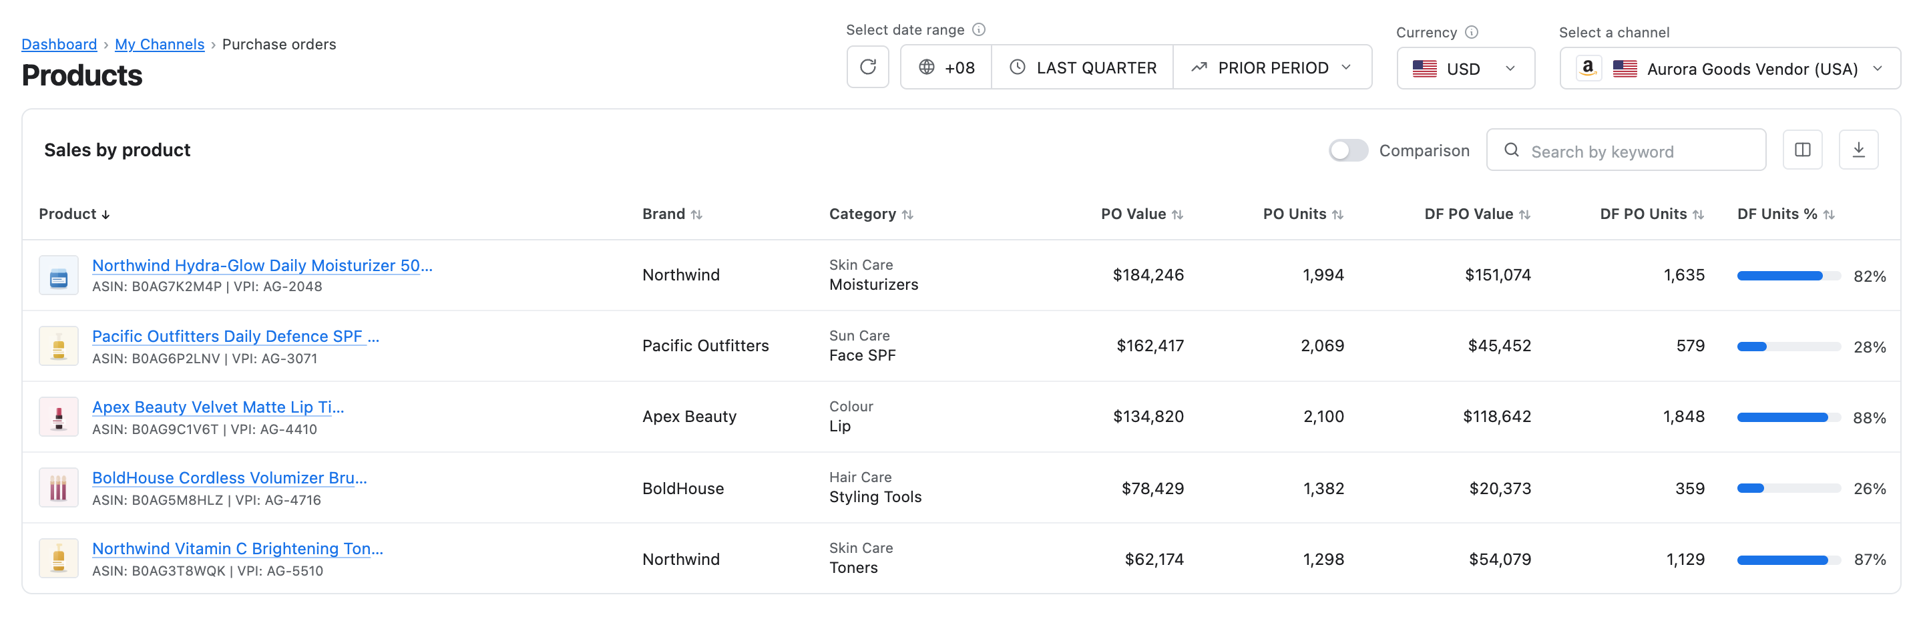Click the 2,069 PO Units cell
1923x617 pixels.
[x=1322, y=346]
